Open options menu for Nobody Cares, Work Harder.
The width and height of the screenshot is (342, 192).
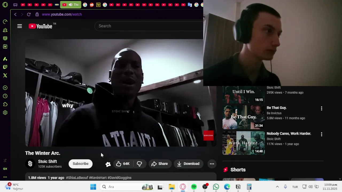pyautogui.click(x=321, y=134)
